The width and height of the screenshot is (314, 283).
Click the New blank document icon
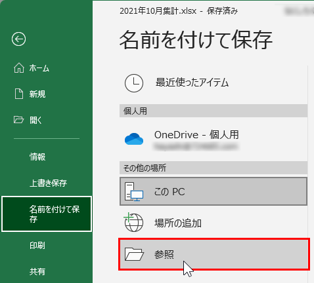tap(19, 94)
